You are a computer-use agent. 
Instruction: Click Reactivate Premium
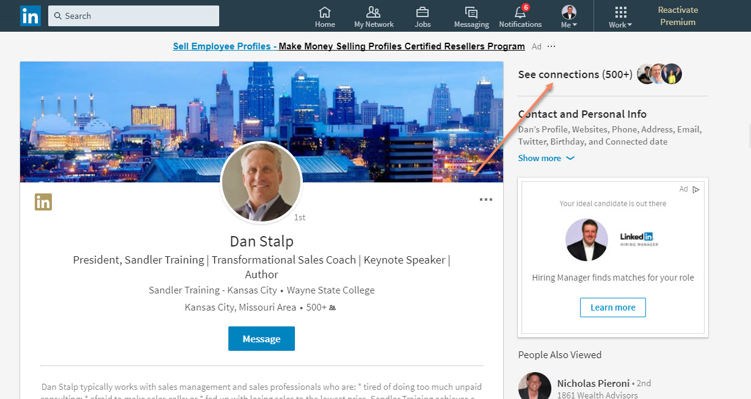[x=678, y=16]
